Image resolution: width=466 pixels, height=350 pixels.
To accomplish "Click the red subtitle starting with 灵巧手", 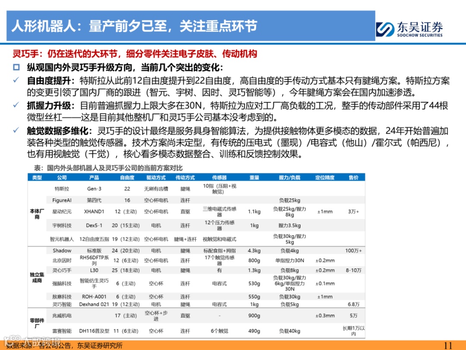I will point(135,54).
